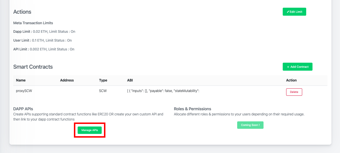Select the Type column header
The image size is (340, 153).
point(103,80)
